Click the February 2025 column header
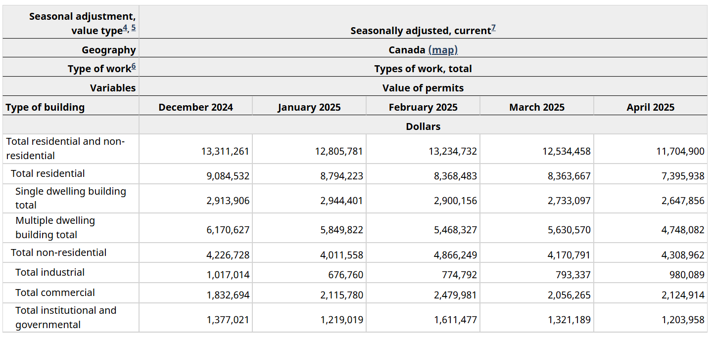The height and width of the screenshot is (337, 713). (x=423, y=107)
